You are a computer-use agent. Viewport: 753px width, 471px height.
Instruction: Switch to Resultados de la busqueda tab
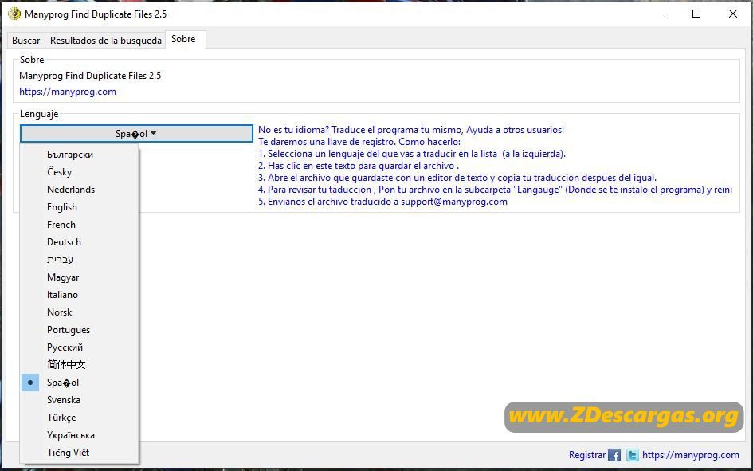[106, 41]
